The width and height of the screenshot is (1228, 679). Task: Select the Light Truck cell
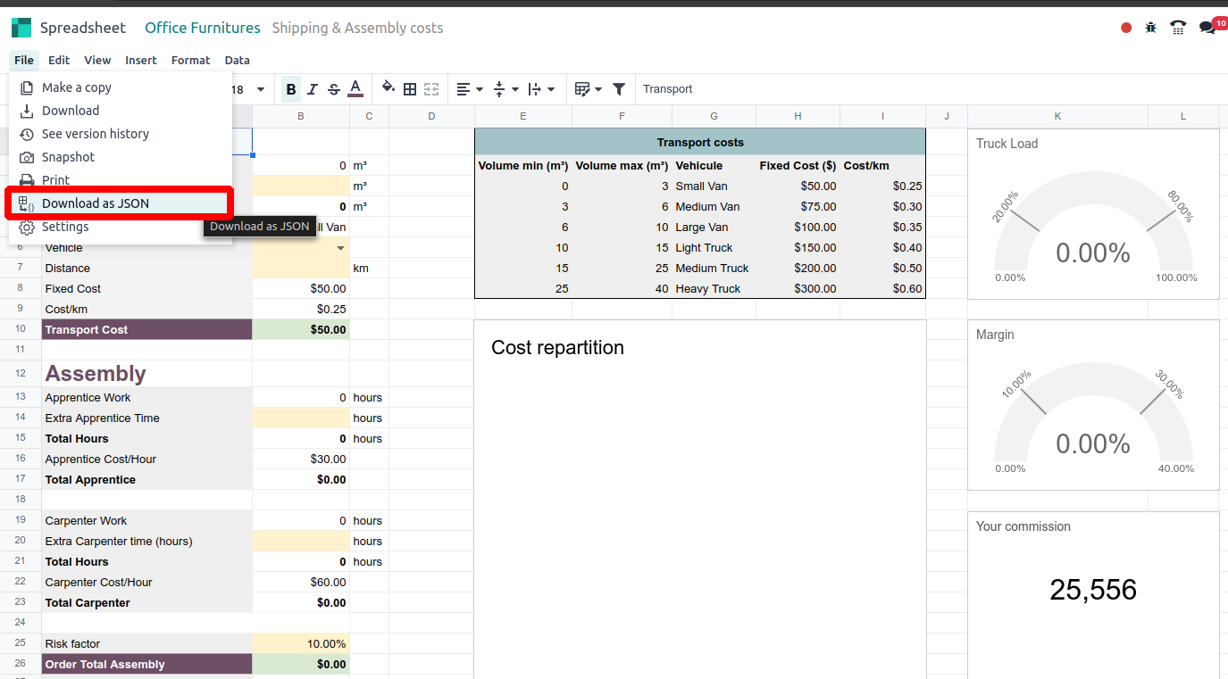(x=714, y=248)
